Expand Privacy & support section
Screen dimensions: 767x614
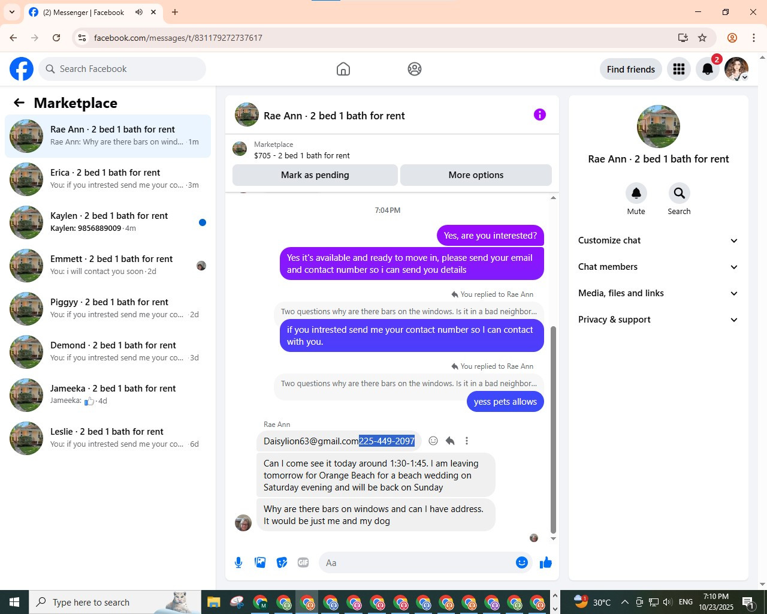tap(658, 320)
